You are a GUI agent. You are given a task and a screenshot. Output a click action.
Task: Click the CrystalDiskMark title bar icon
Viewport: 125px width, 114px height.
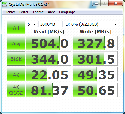pyautogui.click(x=5, y=5)
